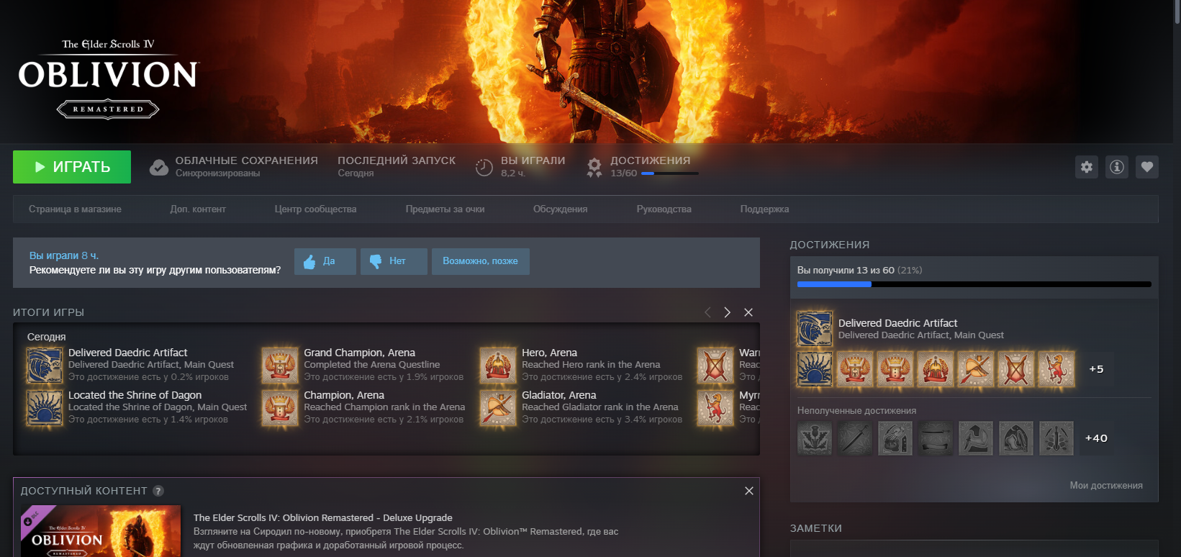Click 'Вы получили 13 из 60' text
Viewport: 1181px width, 557px height.
pos(846,271)
